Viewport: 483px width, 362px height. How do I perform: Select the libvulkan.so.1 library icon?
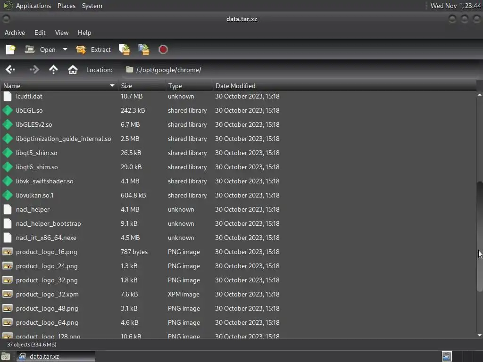(x=8, y=196)
